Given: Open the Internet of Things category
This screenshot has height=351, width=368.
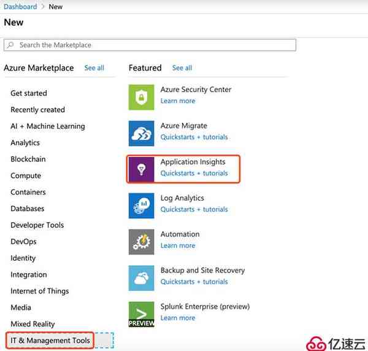Looking at the screenshot, I should click(x=40, y=291).
